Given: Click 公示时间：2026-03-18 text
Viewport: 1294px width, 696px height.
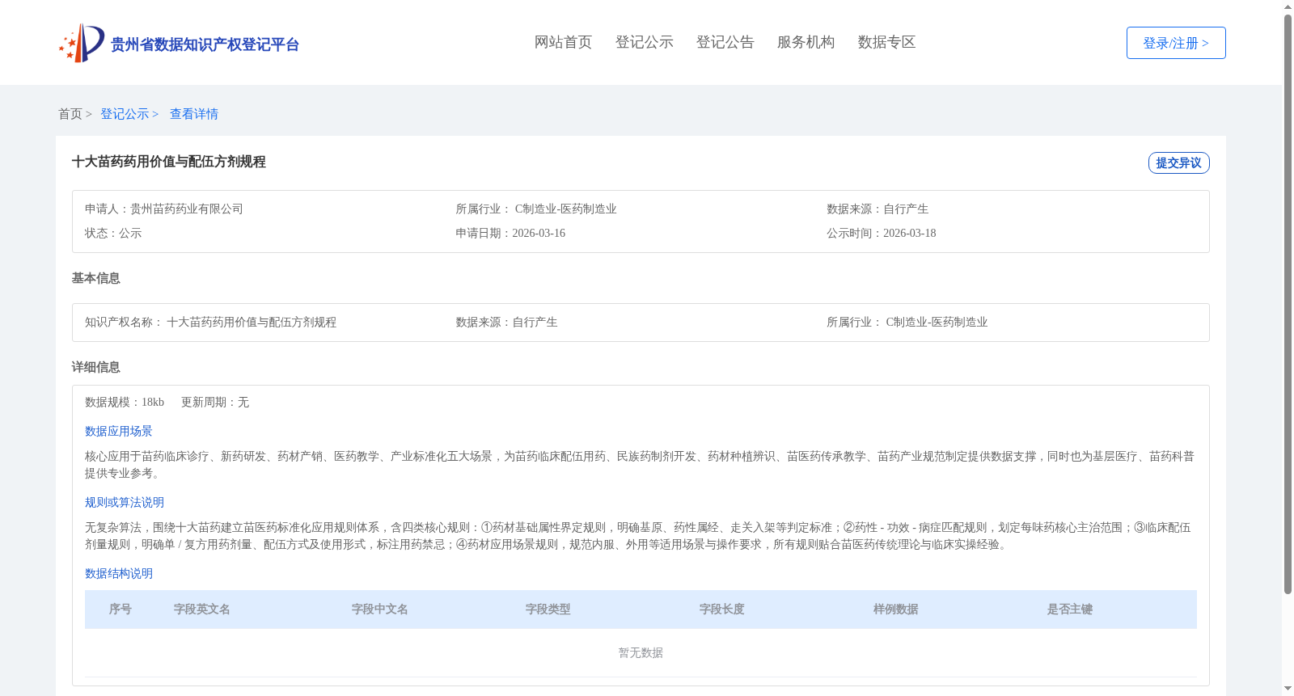Looking at the screenshot, I should tap(882, 233).
